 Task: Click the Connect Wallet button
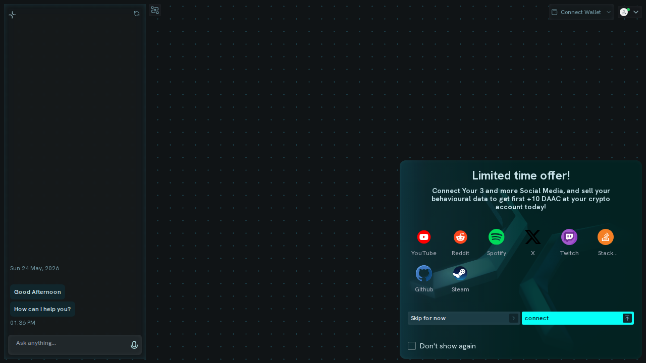tap(581, 12)
